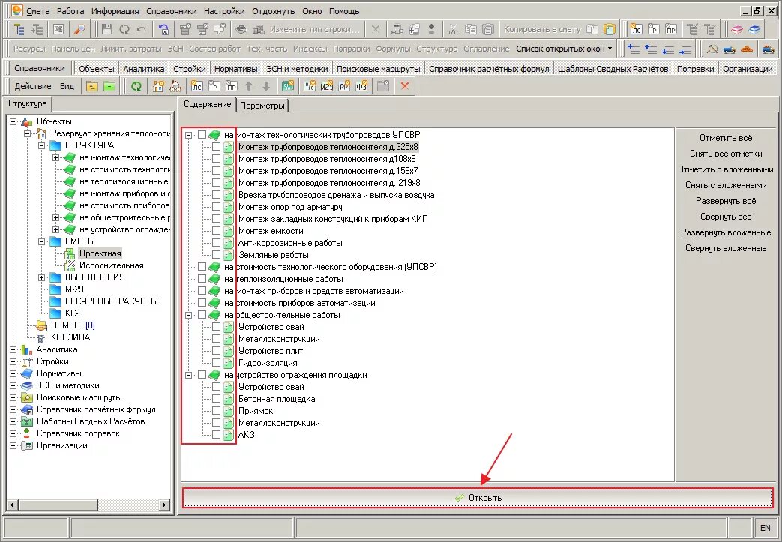Click the structure panel horizontal scrollbar right arrow
This screenshot has height=542, width=782.
point(163,505)
